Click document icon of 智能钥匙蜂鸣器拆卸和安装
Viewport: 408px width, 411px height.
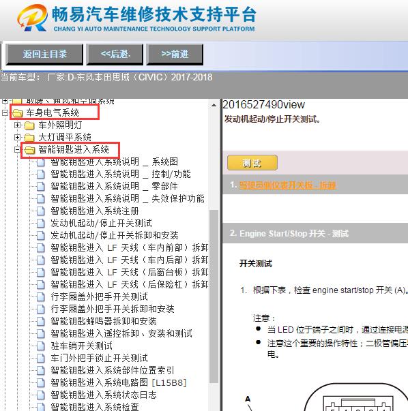pos(41,322)
